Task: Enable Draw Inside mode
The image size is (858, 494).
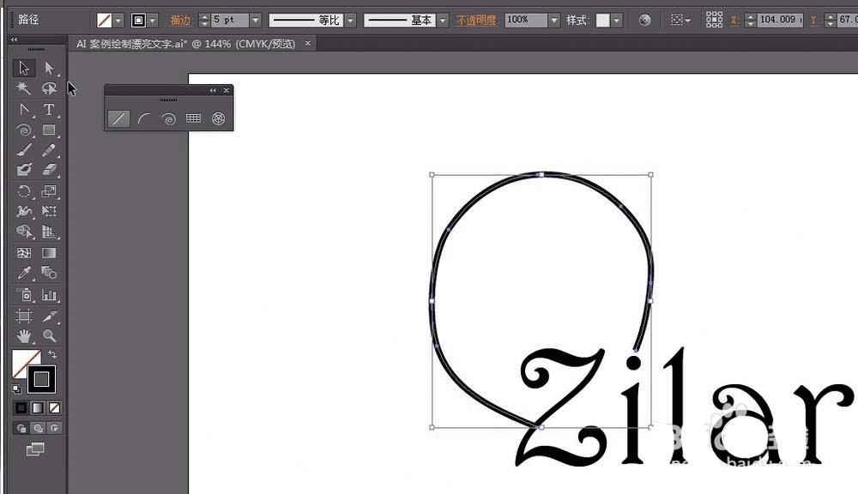Action: (54, 428)
